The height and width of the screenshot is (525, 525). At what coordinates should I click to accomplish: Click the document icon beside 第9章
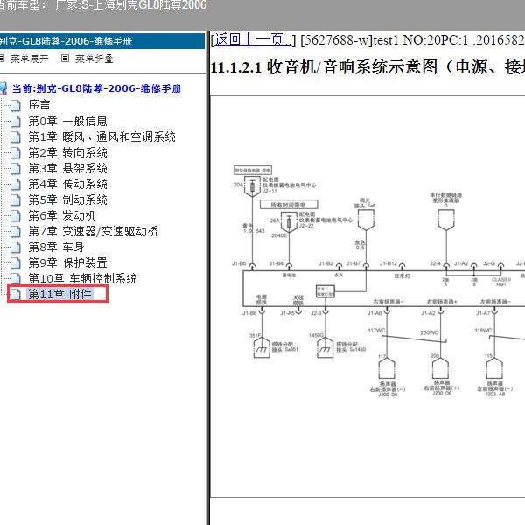(15, 262)
